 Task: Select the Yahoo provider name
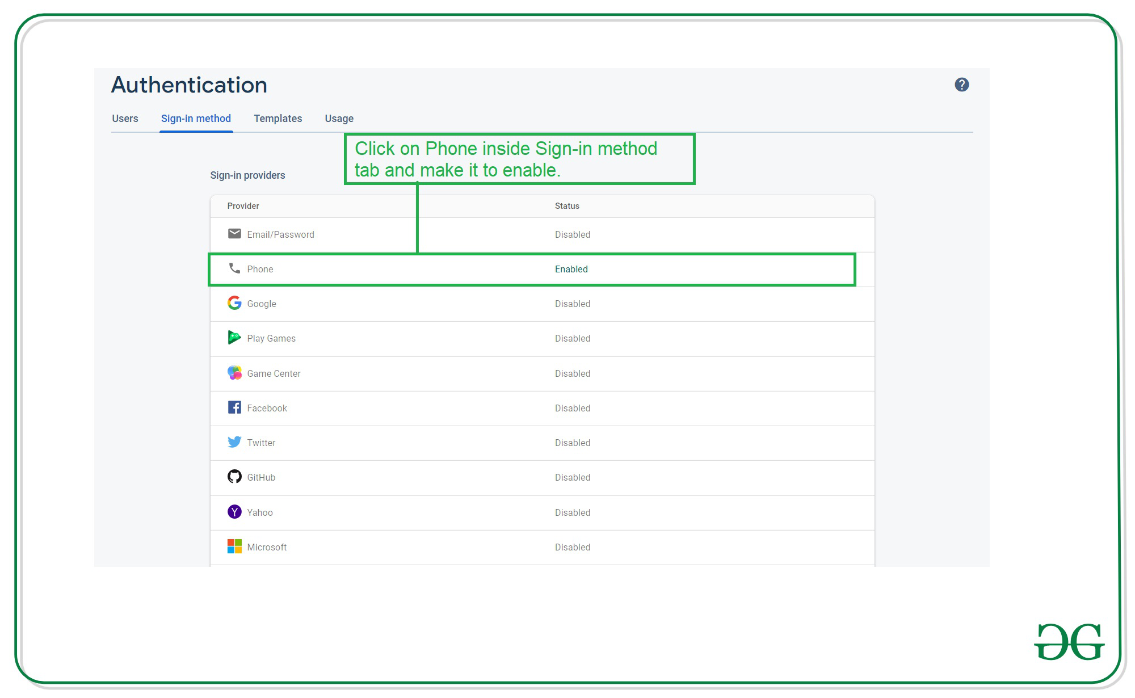click(x=260, y=512)
